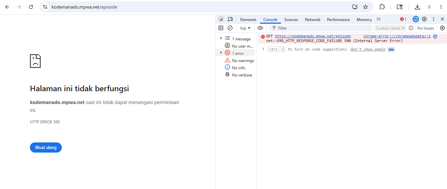This screenshot has width=447, height=189.
Task: Click the No Issues label
Action: [x=426, y=28]
